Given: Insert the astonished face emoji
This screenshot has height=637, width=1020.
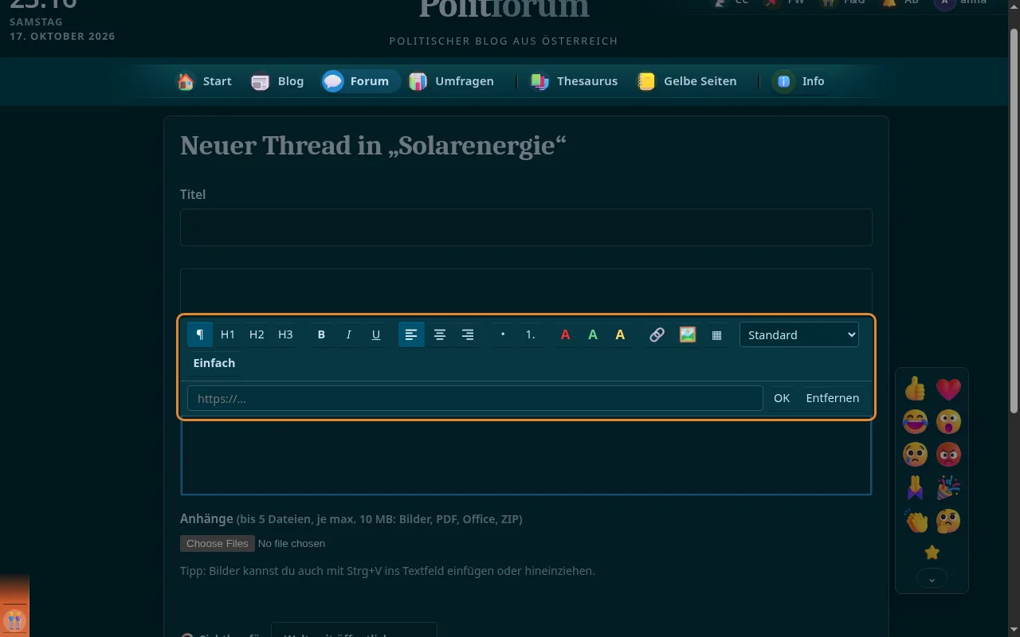Looking at the screenshot, I should coord(948,421).
